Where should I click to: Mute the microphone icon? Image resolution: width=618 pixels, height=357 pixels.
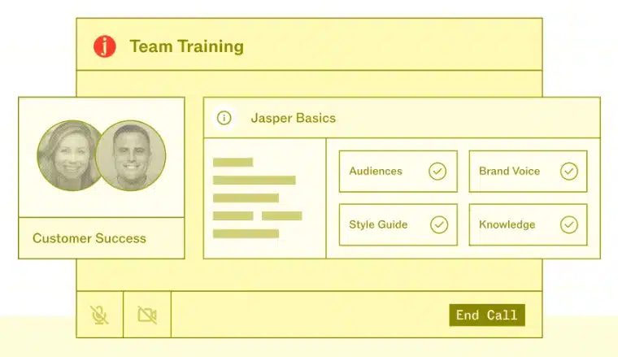coord(99,315)
